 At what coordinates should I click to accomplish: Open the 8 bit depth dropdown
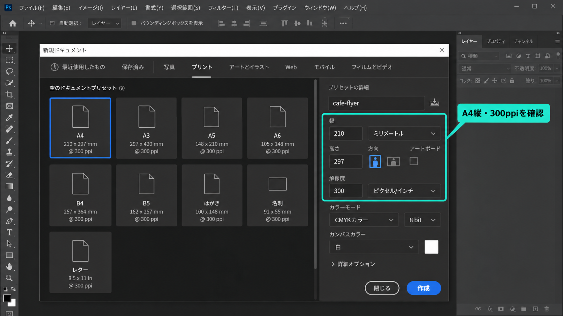tap(422, 220)
